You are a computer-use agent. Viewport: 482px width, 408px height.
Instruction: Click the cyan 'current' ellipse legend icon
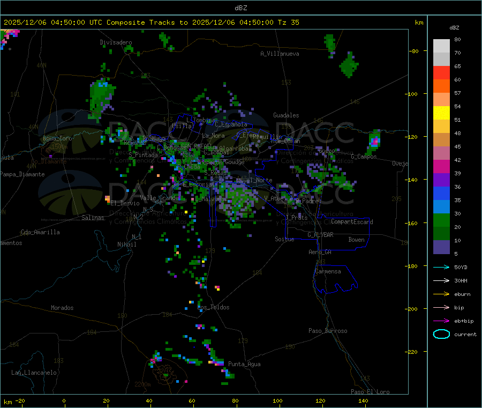[441, 334]
